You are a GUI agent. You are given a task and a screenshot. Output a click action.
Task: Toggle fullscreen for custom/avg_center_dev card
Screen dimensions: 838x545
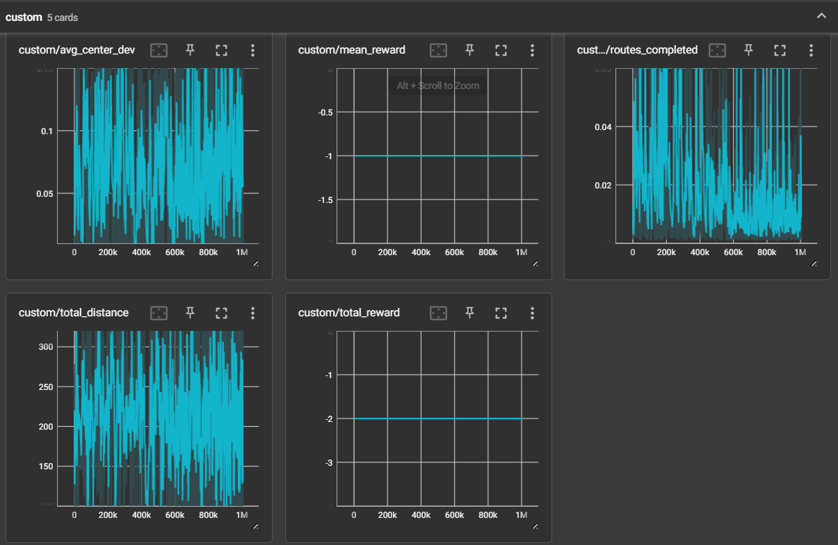[x=221, y=50]
